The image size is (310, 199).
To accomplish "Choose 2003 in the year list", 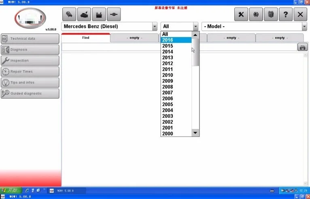I will pos(176,116).
